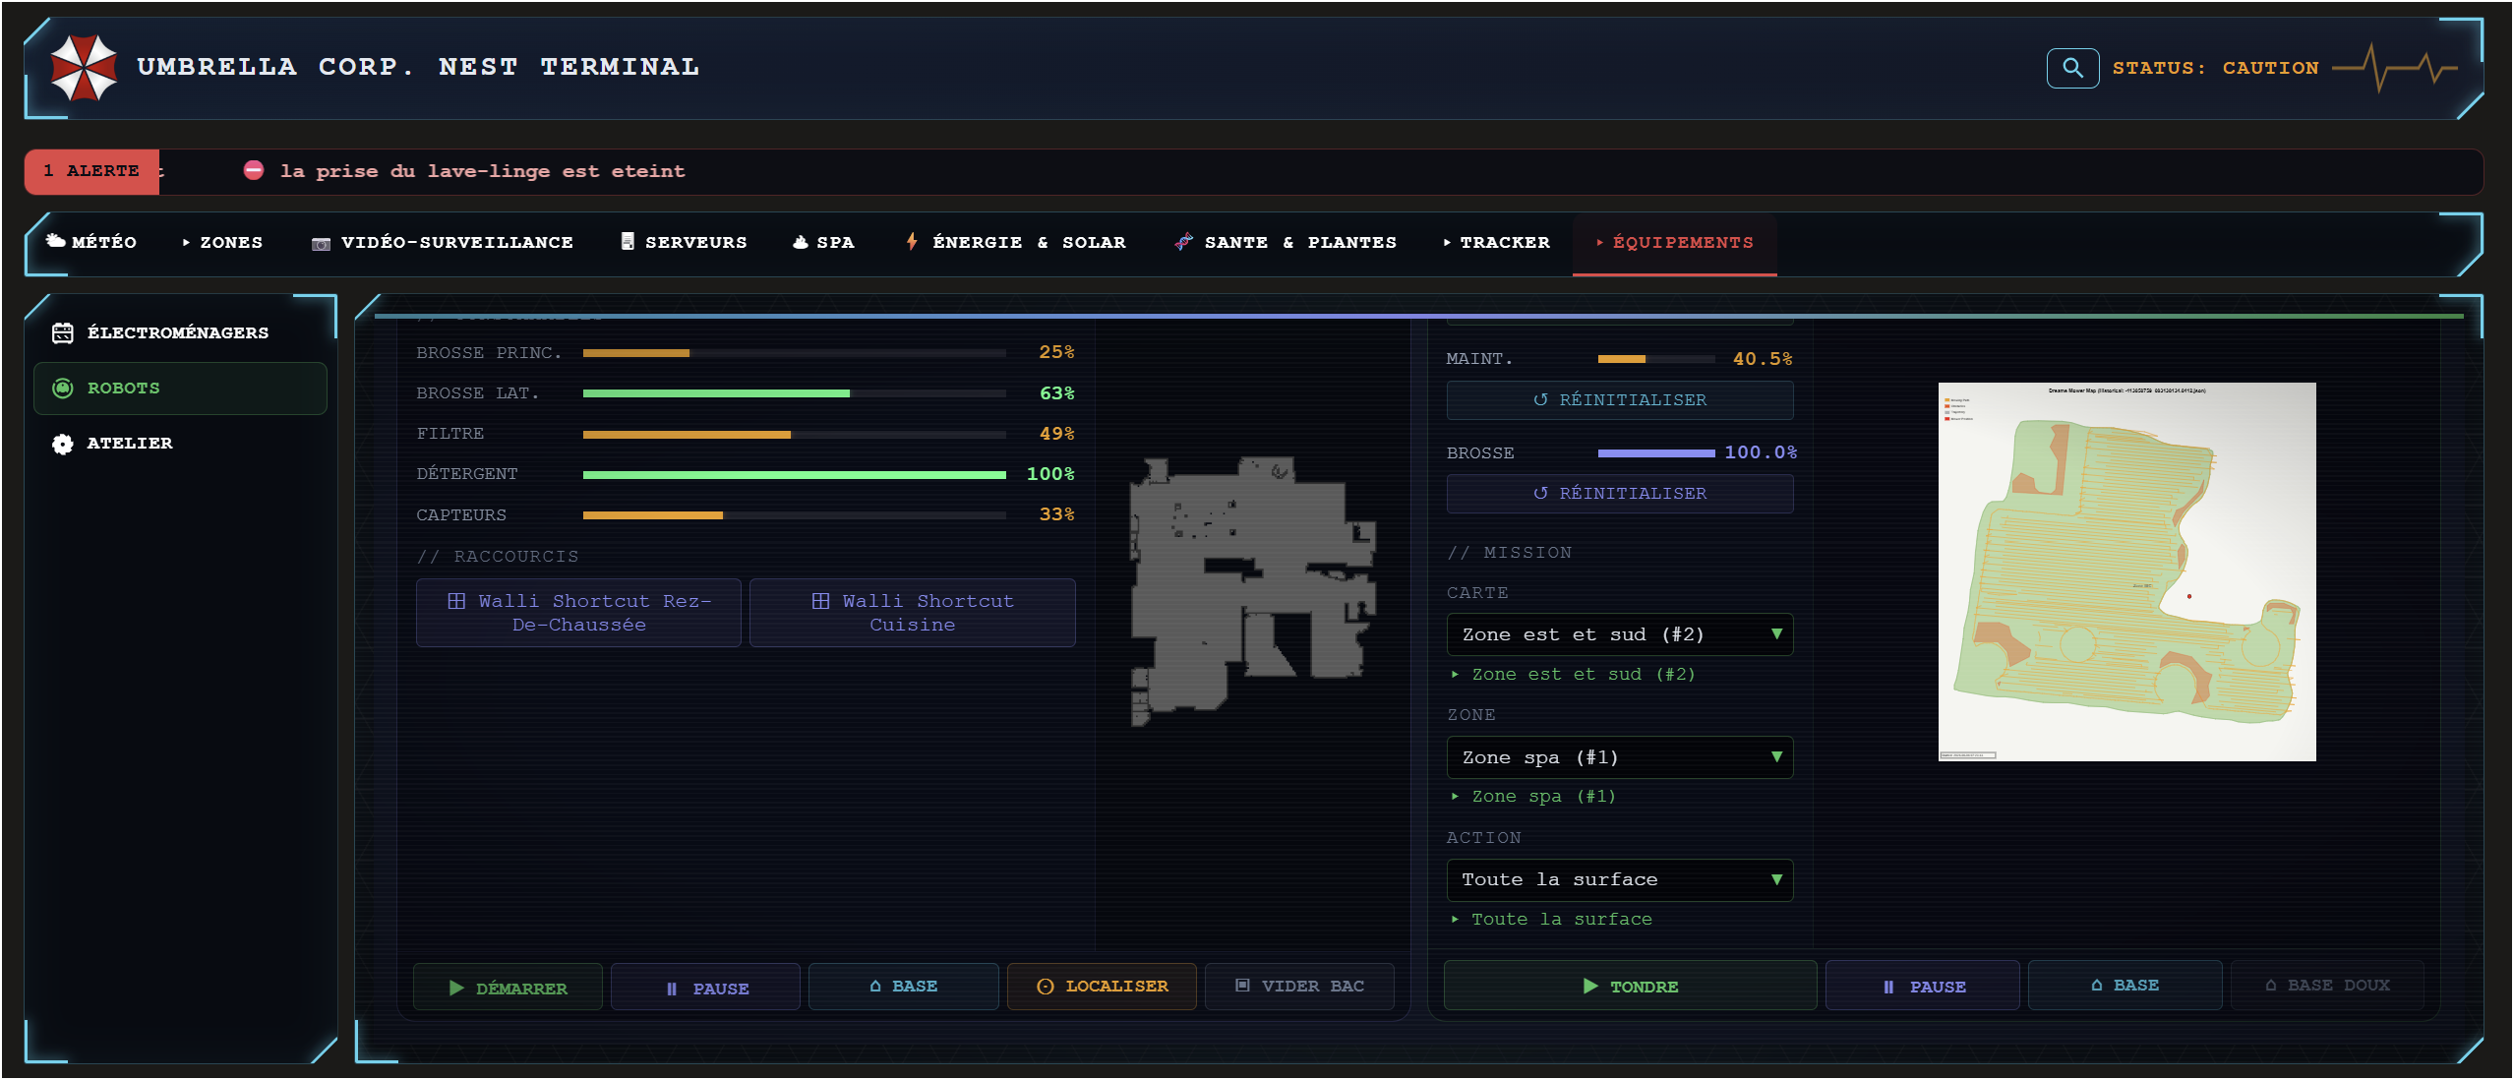
Task: Click the Vider Bac button
Action: coord(1299,987)
